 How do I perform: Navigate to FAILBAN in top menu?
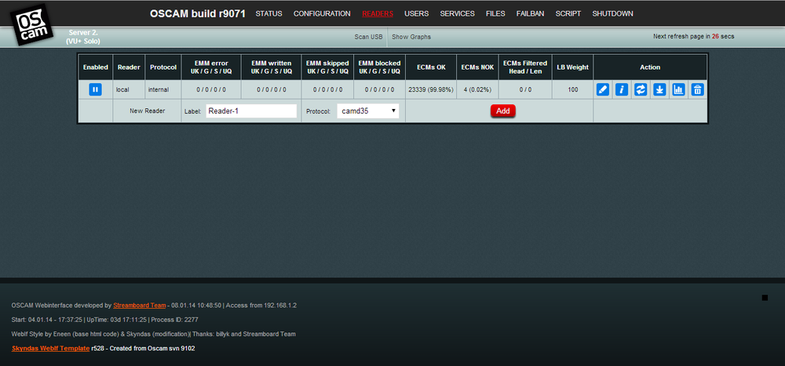click(531, 14)
